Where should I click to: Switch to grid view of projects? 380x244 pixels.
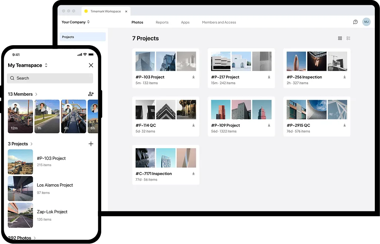coord(340,38)
